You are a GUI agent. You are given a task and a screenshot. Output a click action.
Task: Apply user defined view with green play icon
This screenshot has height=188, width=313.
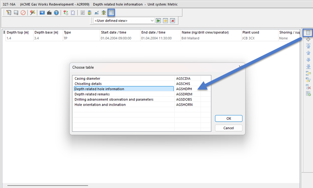click(x=158, y=21)
